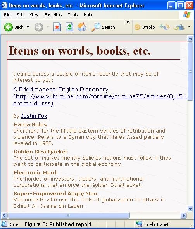Open the Onfolio briefcase dropdown arrow
The height and width of the screenshot is (229, 195).
click(x=189, y=27)
